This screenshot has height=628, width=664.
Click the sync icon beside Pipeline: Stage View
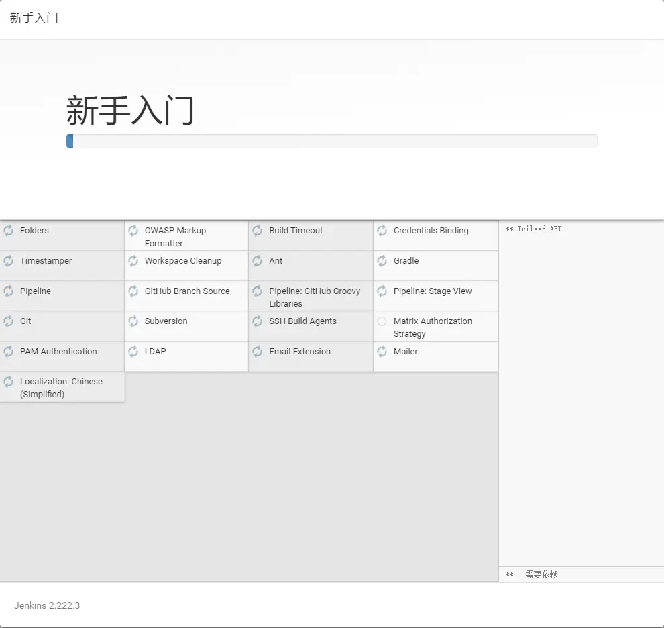(382, 291)
